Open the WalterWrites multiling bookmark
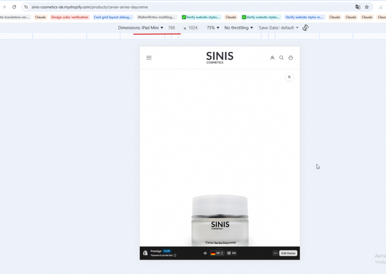The width and height of the screenshot is (386, 274). point(156,17)
